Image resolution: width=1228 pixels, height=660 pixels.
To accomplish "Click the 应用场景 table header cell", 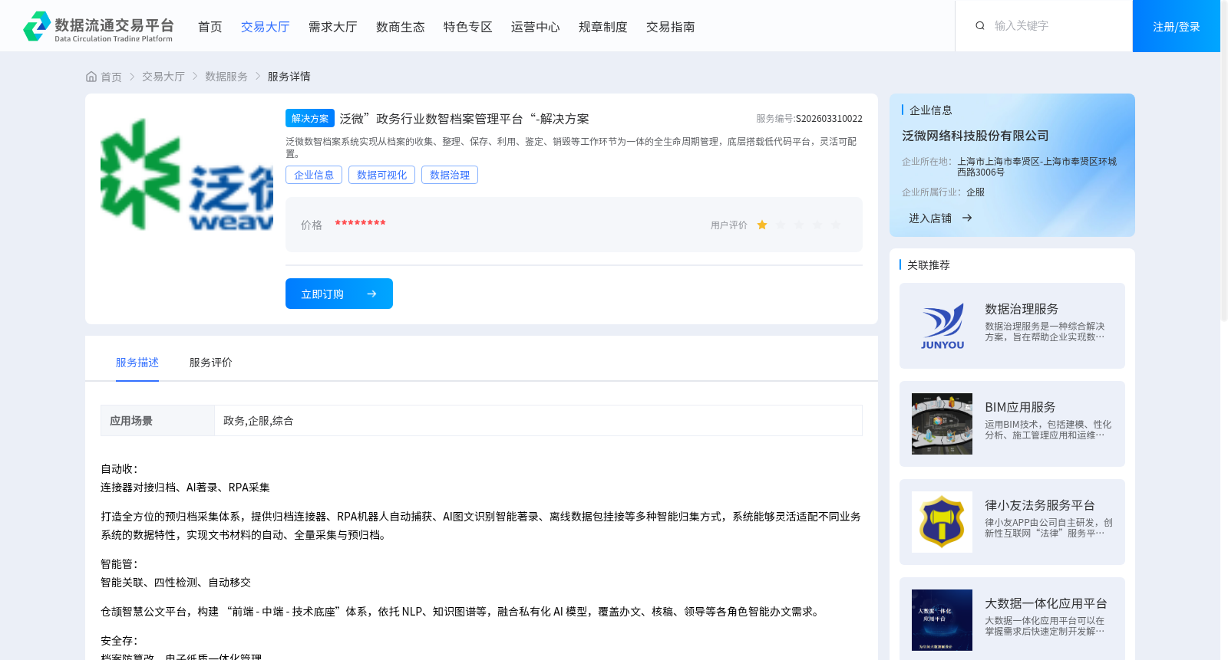I will 157,421.
